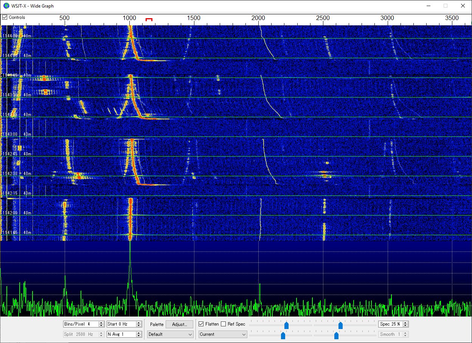Click the 3500 Hz frequency scale label
Image resolution: width=472 pixels, height=343 pixels.
coord(452,18)
